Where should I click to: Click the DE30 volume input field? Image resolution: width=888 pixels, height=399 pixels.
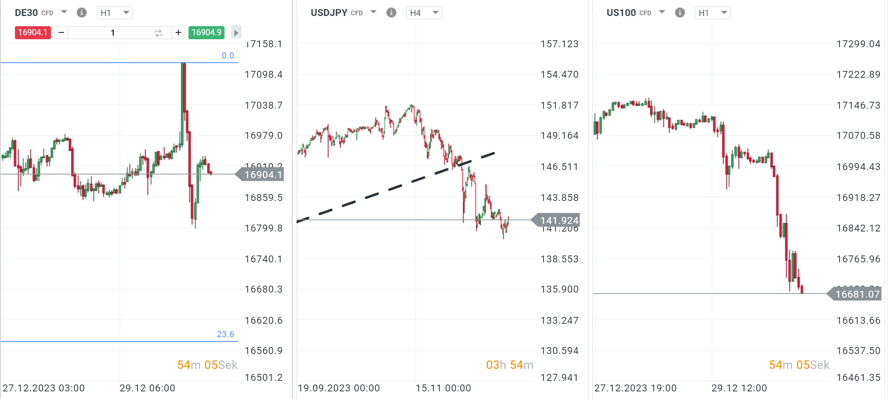(113, 33)
